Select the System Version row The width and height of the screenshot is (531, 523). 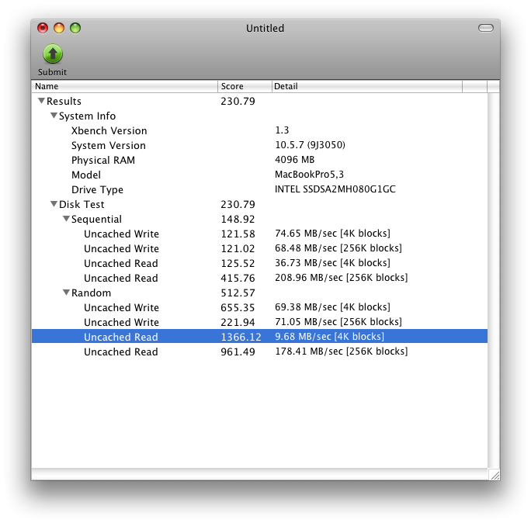click(259, 145)
